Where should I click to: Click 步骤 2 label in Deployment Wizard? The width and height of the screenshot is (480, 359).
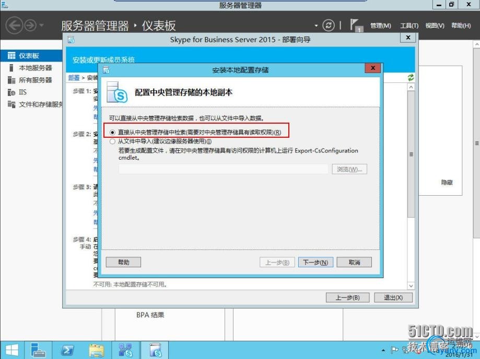click(x=81, y=134)
